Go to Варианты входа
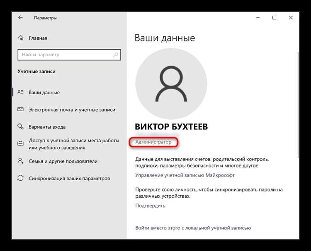 click(x=47, y=127)
